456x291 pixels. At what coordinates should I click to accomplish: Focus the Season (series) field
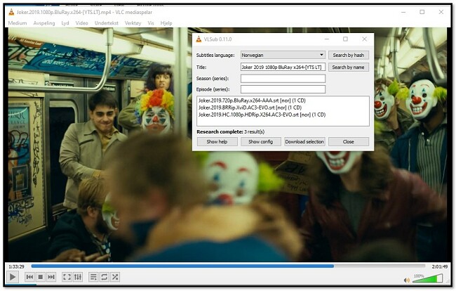(x=283, y=78)
